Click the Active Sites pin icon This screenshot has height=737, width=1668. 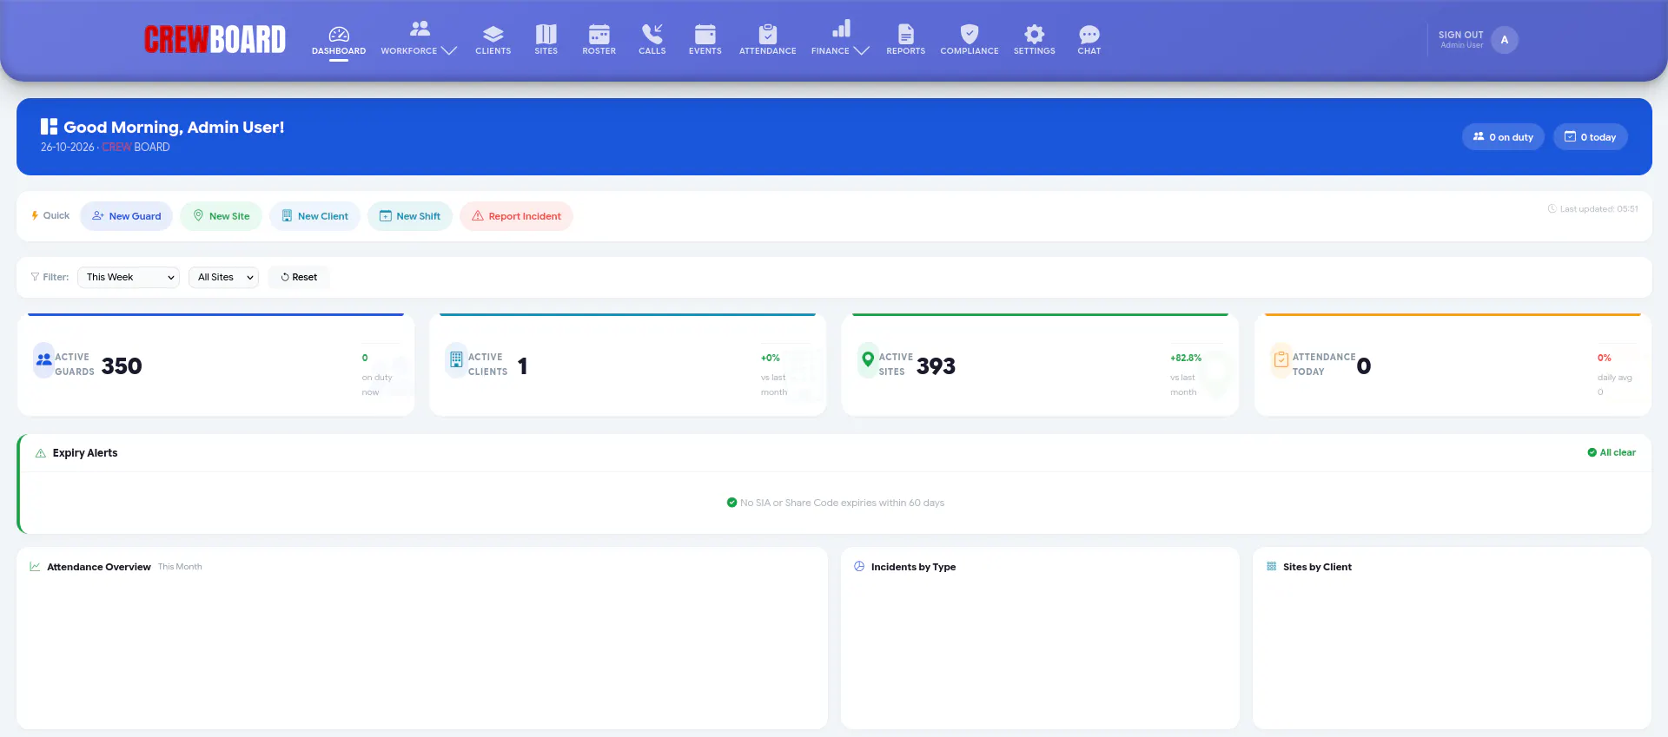click(868, 359)
